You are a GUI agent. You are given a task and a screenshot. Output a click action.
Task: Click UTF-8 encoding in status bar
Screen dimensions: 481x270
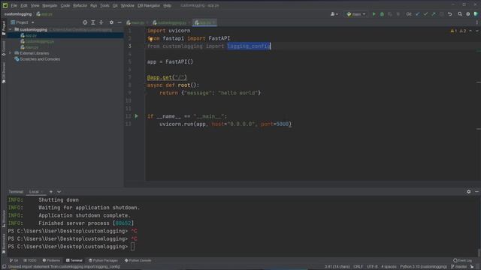click(372, 267)
